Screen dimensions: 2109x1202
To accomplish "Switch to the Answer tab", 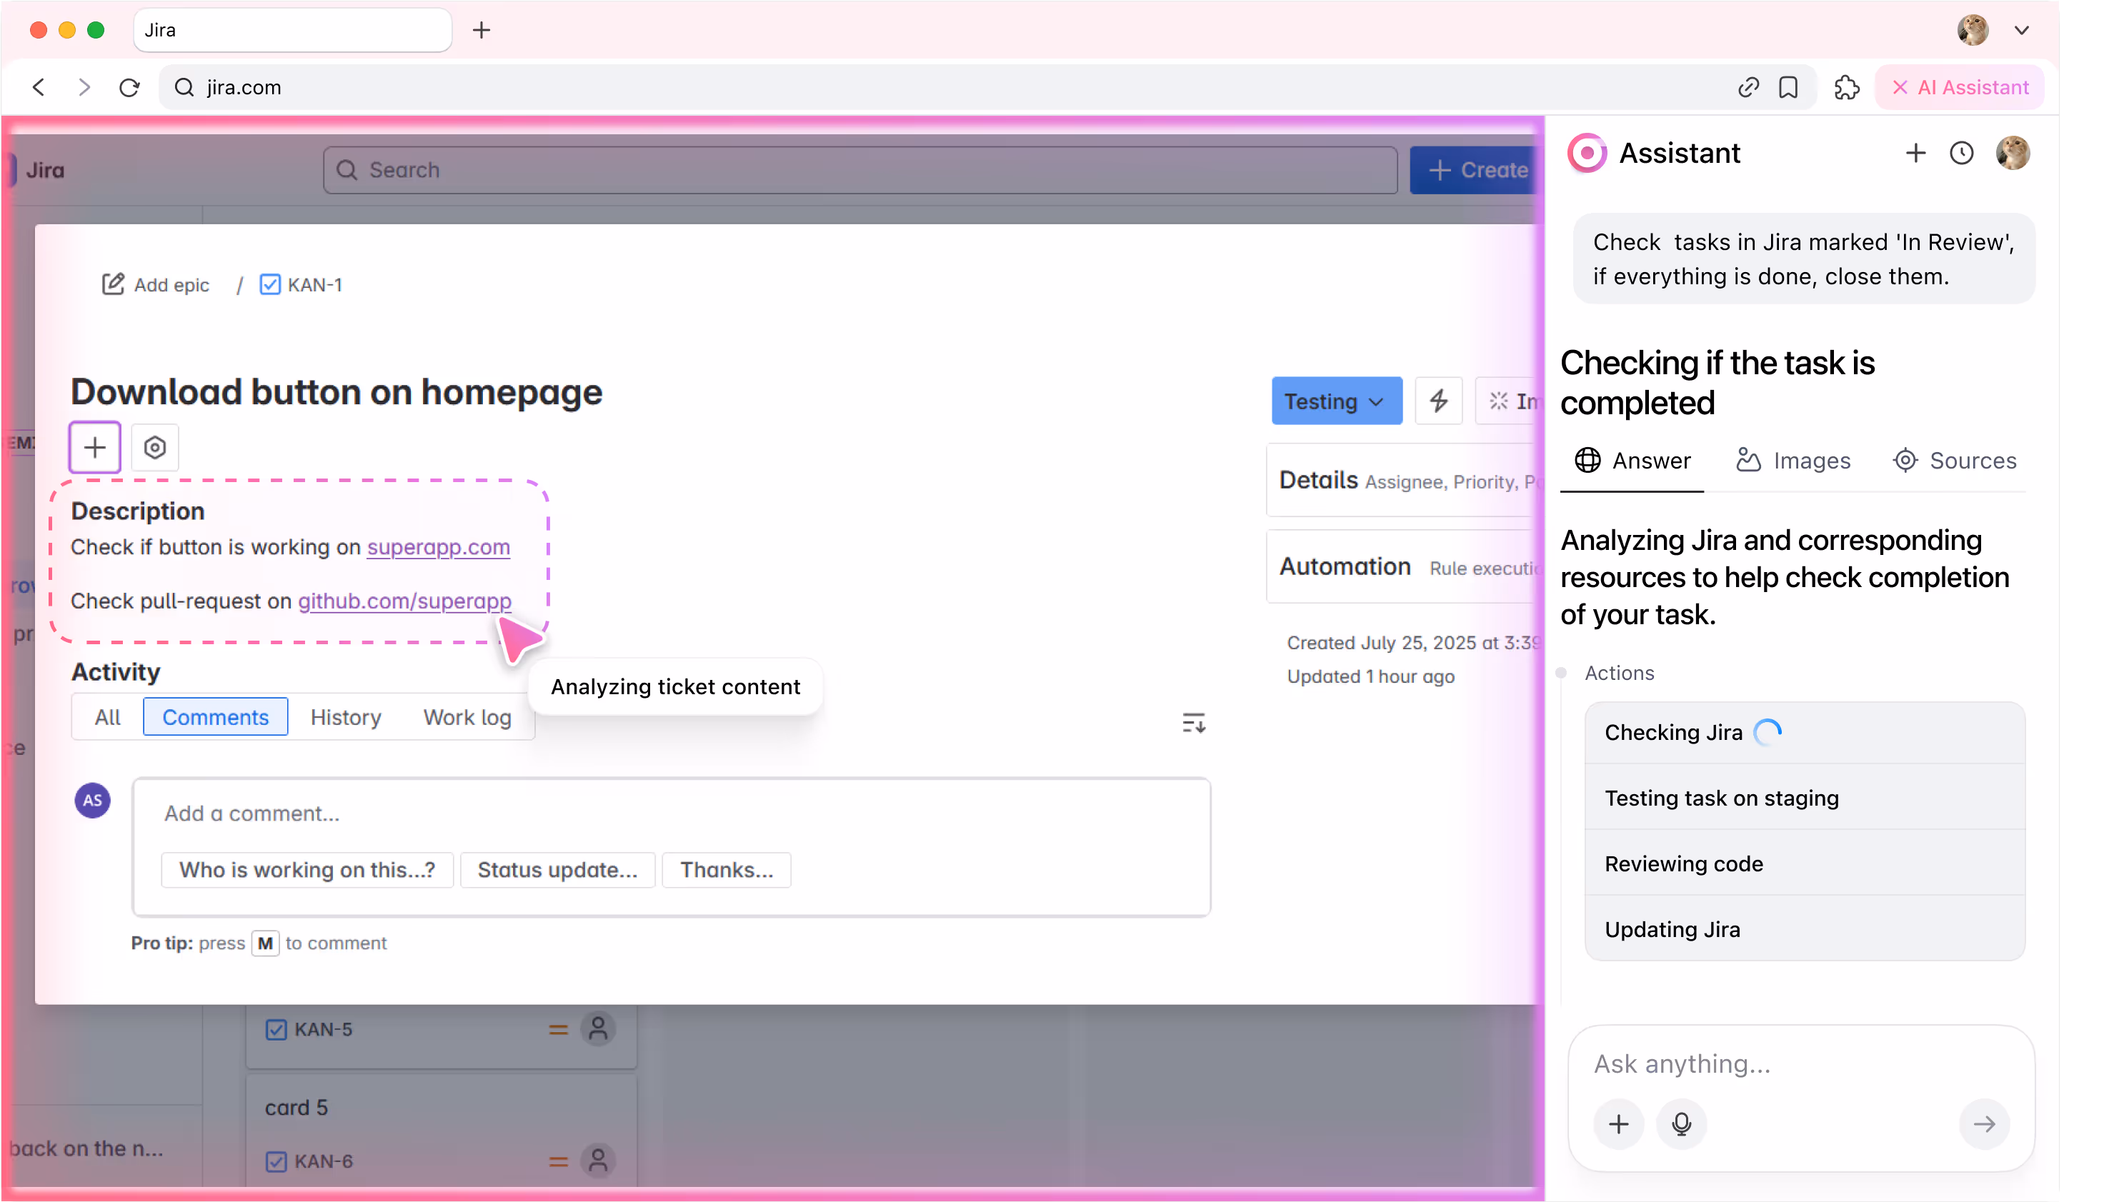I will [1632, 461].
